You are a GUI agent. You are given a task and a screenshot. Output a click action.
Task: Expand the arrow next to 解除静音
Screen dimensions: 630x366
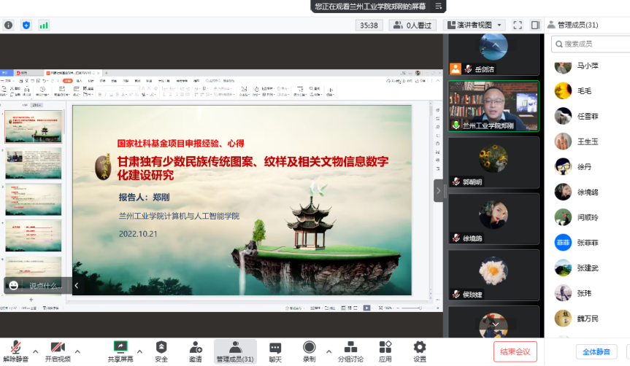point(35,351)
